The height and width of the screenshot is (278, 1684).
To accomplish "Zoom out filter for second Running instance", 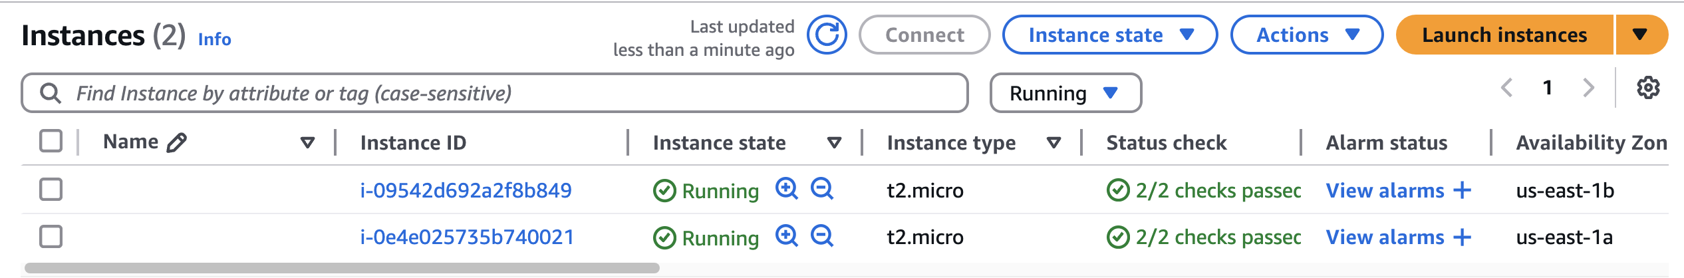I will [x=822, y=235].
